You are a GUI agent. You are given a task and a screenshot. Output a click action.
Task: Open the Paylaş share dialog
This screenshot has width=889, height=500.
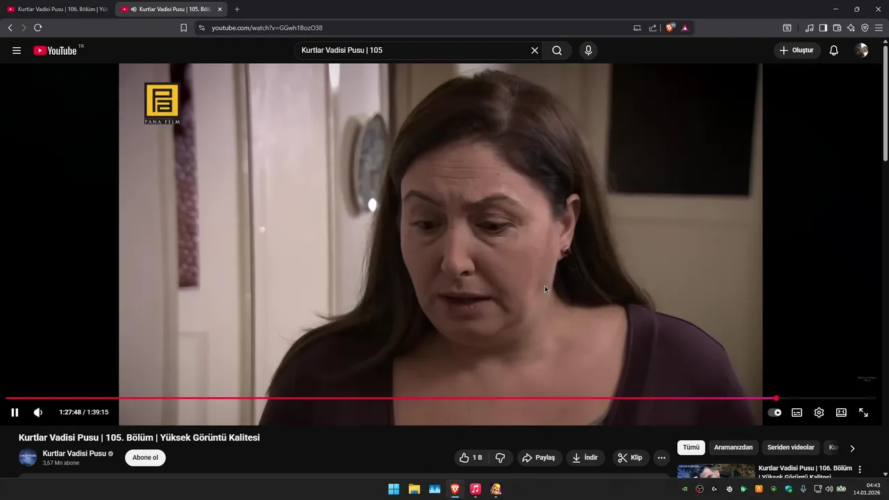pyautogui.click(x=539, y=458)
